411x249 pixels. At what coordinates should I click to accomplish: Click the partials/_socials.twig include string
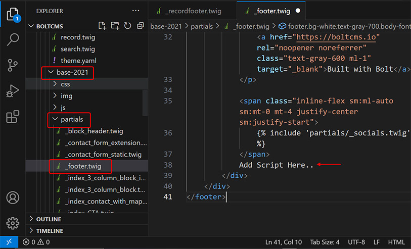[x=358, y=133]
